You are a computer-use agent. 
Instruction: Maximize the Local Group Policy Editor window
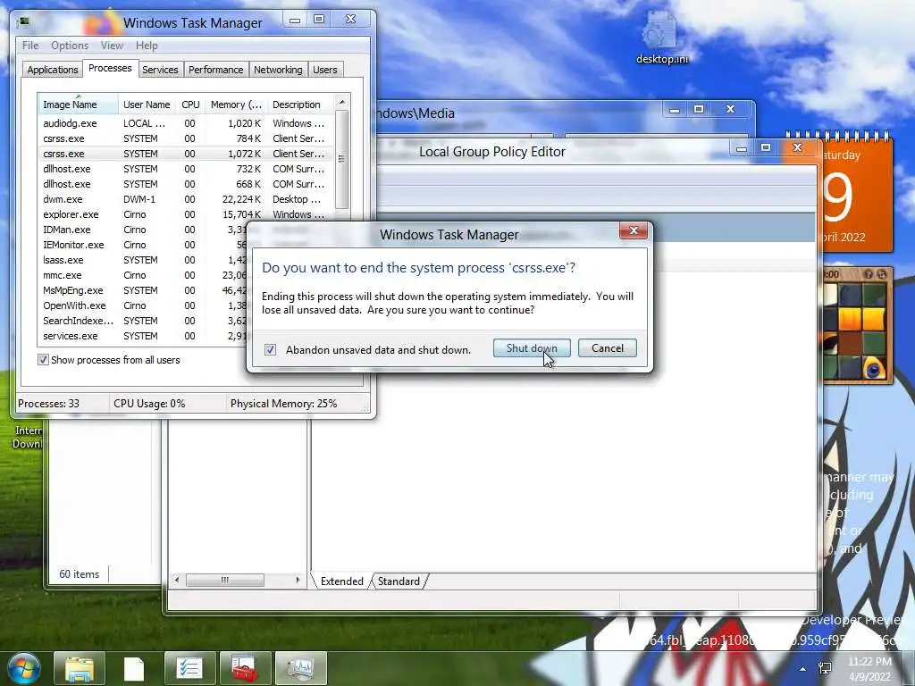tap(766, 148)
